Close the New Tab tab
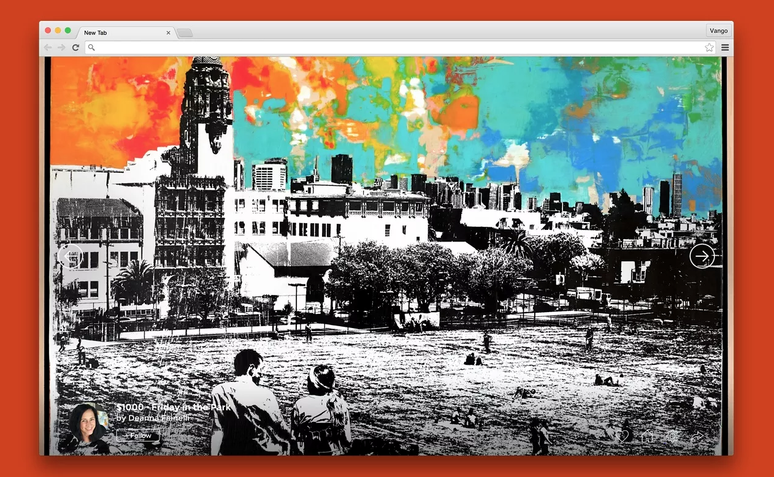Screen dimensions: 774x477 tap(168, 33)
